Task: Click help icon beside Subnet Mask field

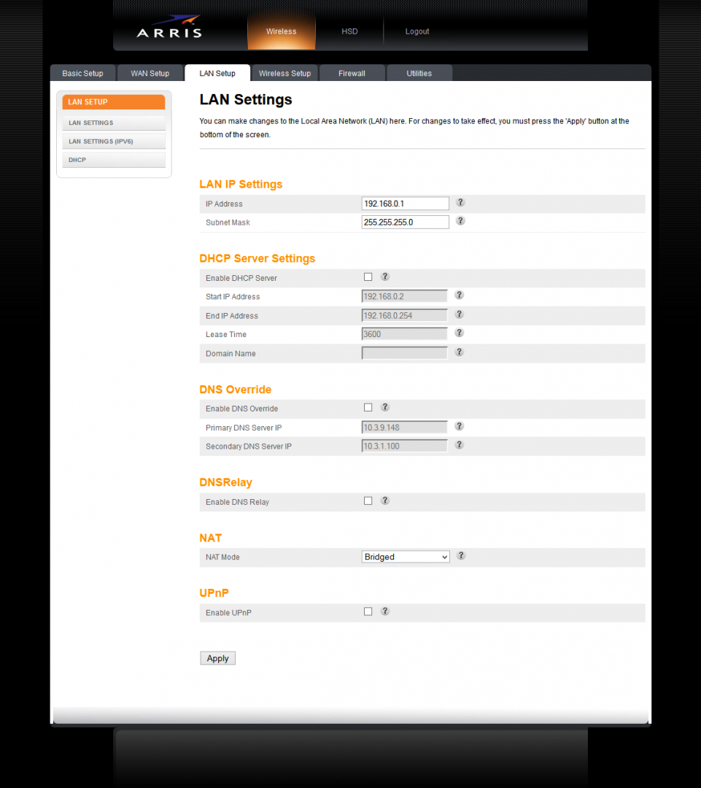Action: (x=460, y=221)
